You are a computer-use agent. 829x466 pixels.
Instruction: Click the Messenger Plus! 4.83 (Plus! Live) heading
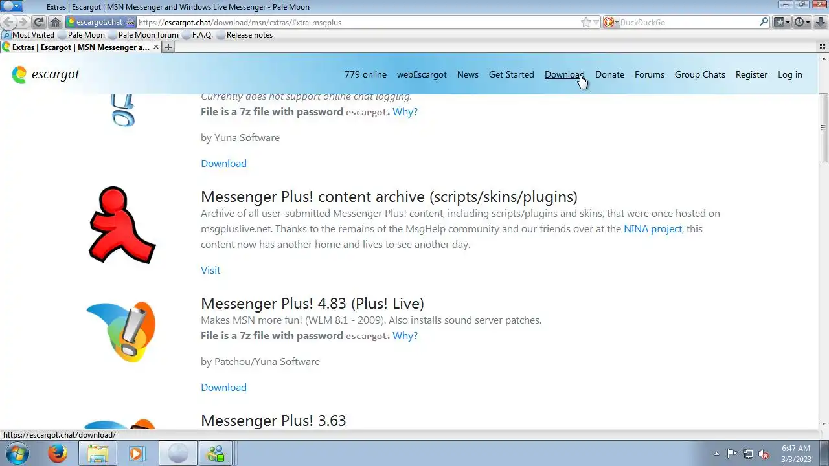tap(312, 304)
